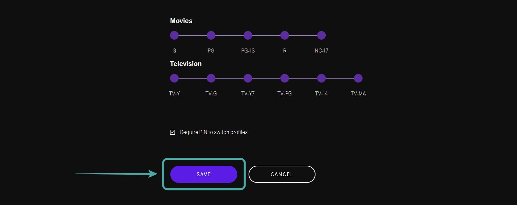Choose the PG-13 dot on Movies slider

tap(248, 35)
